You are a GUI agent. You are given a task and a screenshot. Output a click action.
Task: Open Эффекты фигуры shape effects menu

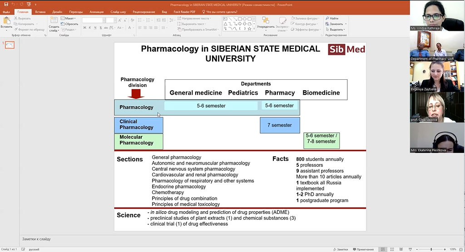(x=306, y=29)
